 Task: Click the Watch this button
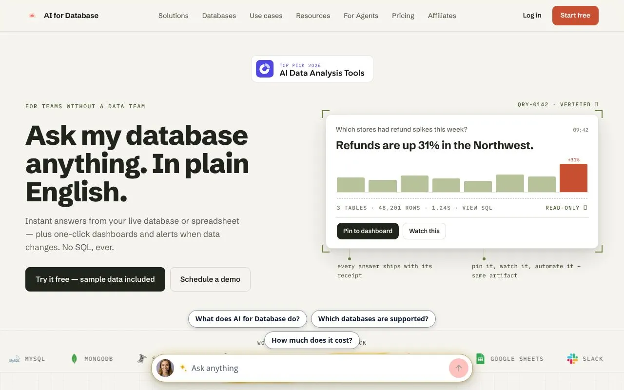(424, 231)
